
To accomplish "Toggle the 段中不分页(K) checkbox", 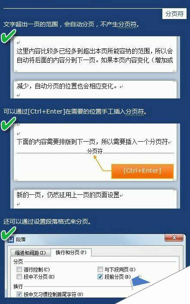I will [19, 276].
